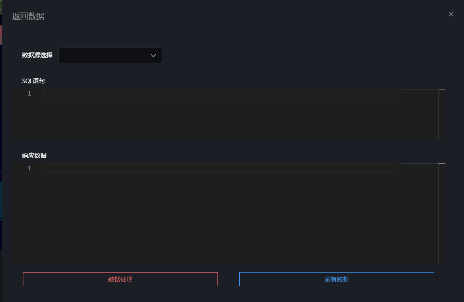464x302 pixels.
Task: Click line number 1 in 响应数据 editor
Action: pyautogui.click(x=29, y=168)
